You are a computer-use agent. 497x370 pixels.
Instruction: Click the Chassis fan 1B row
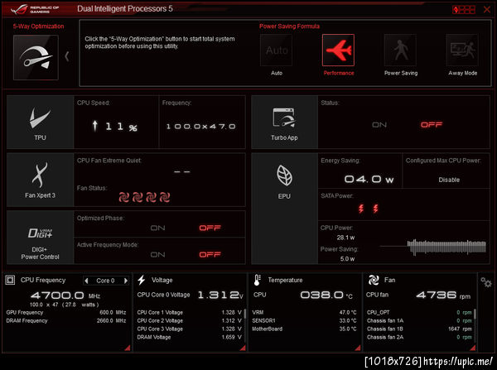pyautogui.click(x=419, y=329)
